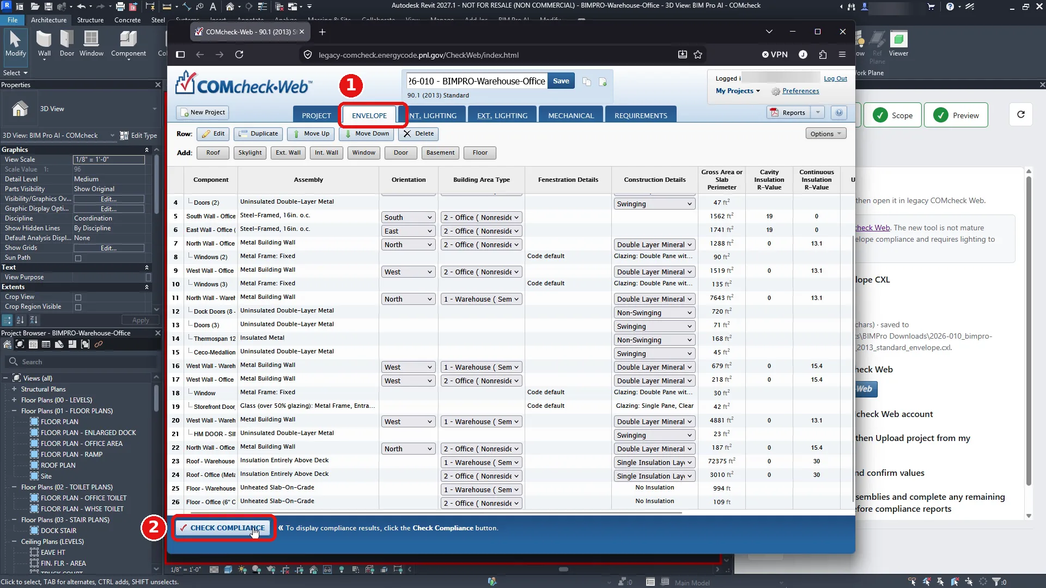
Task: Toggle the browser sidebar panel icon
Action: click(180, 54)
